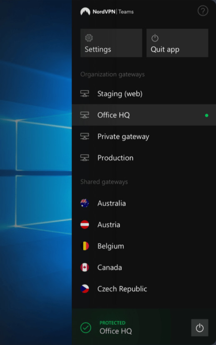Click the green connected dot on Office HQ
Viewport: 216px width, 345px height.
tap(206, 115)
